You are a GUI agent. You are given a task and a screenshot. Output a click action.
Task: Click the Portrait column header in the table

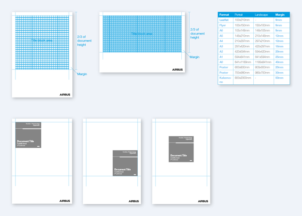pyautogui.click(x=239, y=15)
